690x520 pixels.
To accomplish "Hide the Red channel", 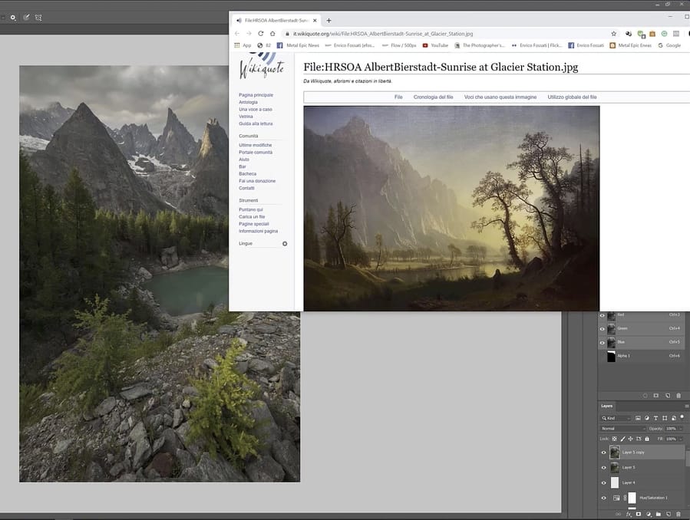I will click(x=603, y=315).
